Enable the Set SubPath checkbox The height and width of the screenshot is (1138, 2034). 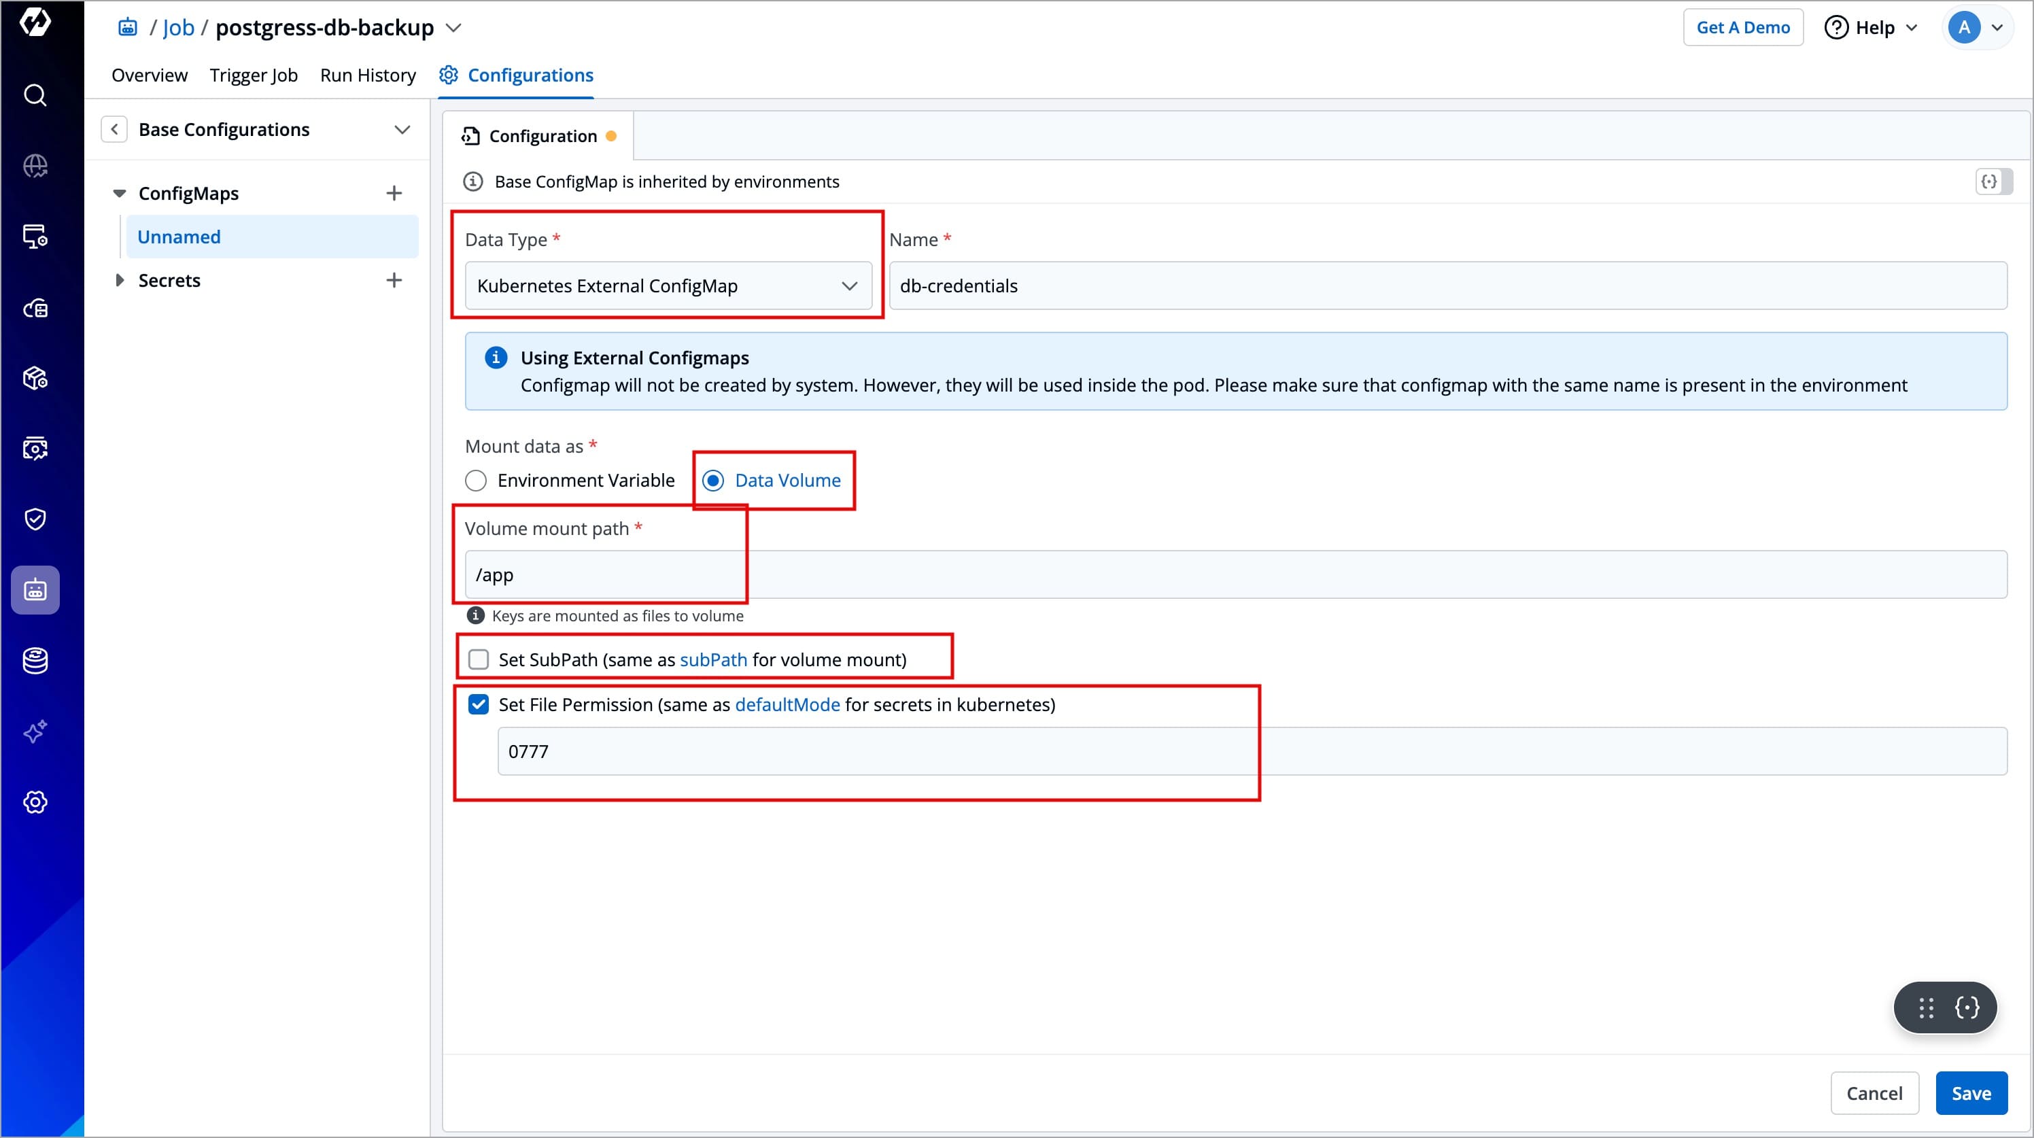[x=479, y=659]
